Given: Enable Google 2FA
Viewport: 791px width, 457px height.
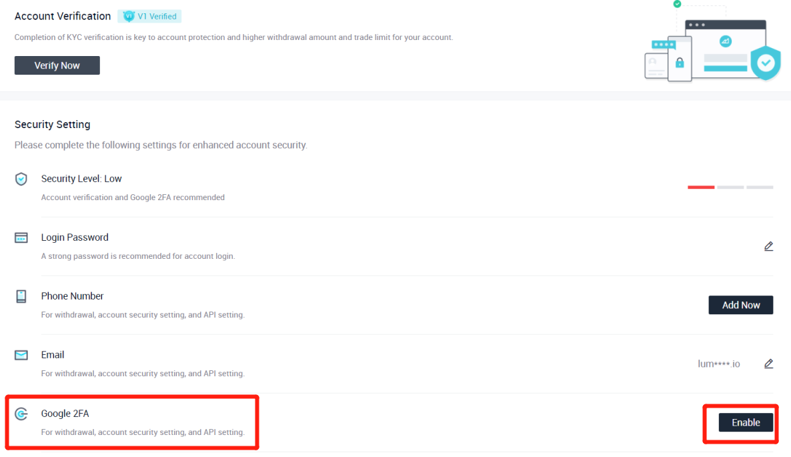Looking at the screenshot, I should pos(746,422).
